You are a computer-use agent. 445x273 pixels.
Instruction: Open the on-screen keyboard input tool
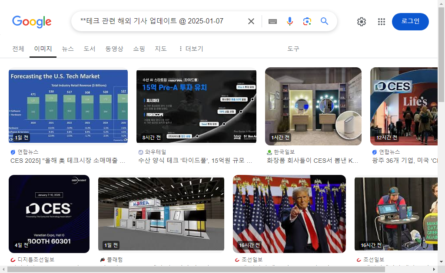272,21
